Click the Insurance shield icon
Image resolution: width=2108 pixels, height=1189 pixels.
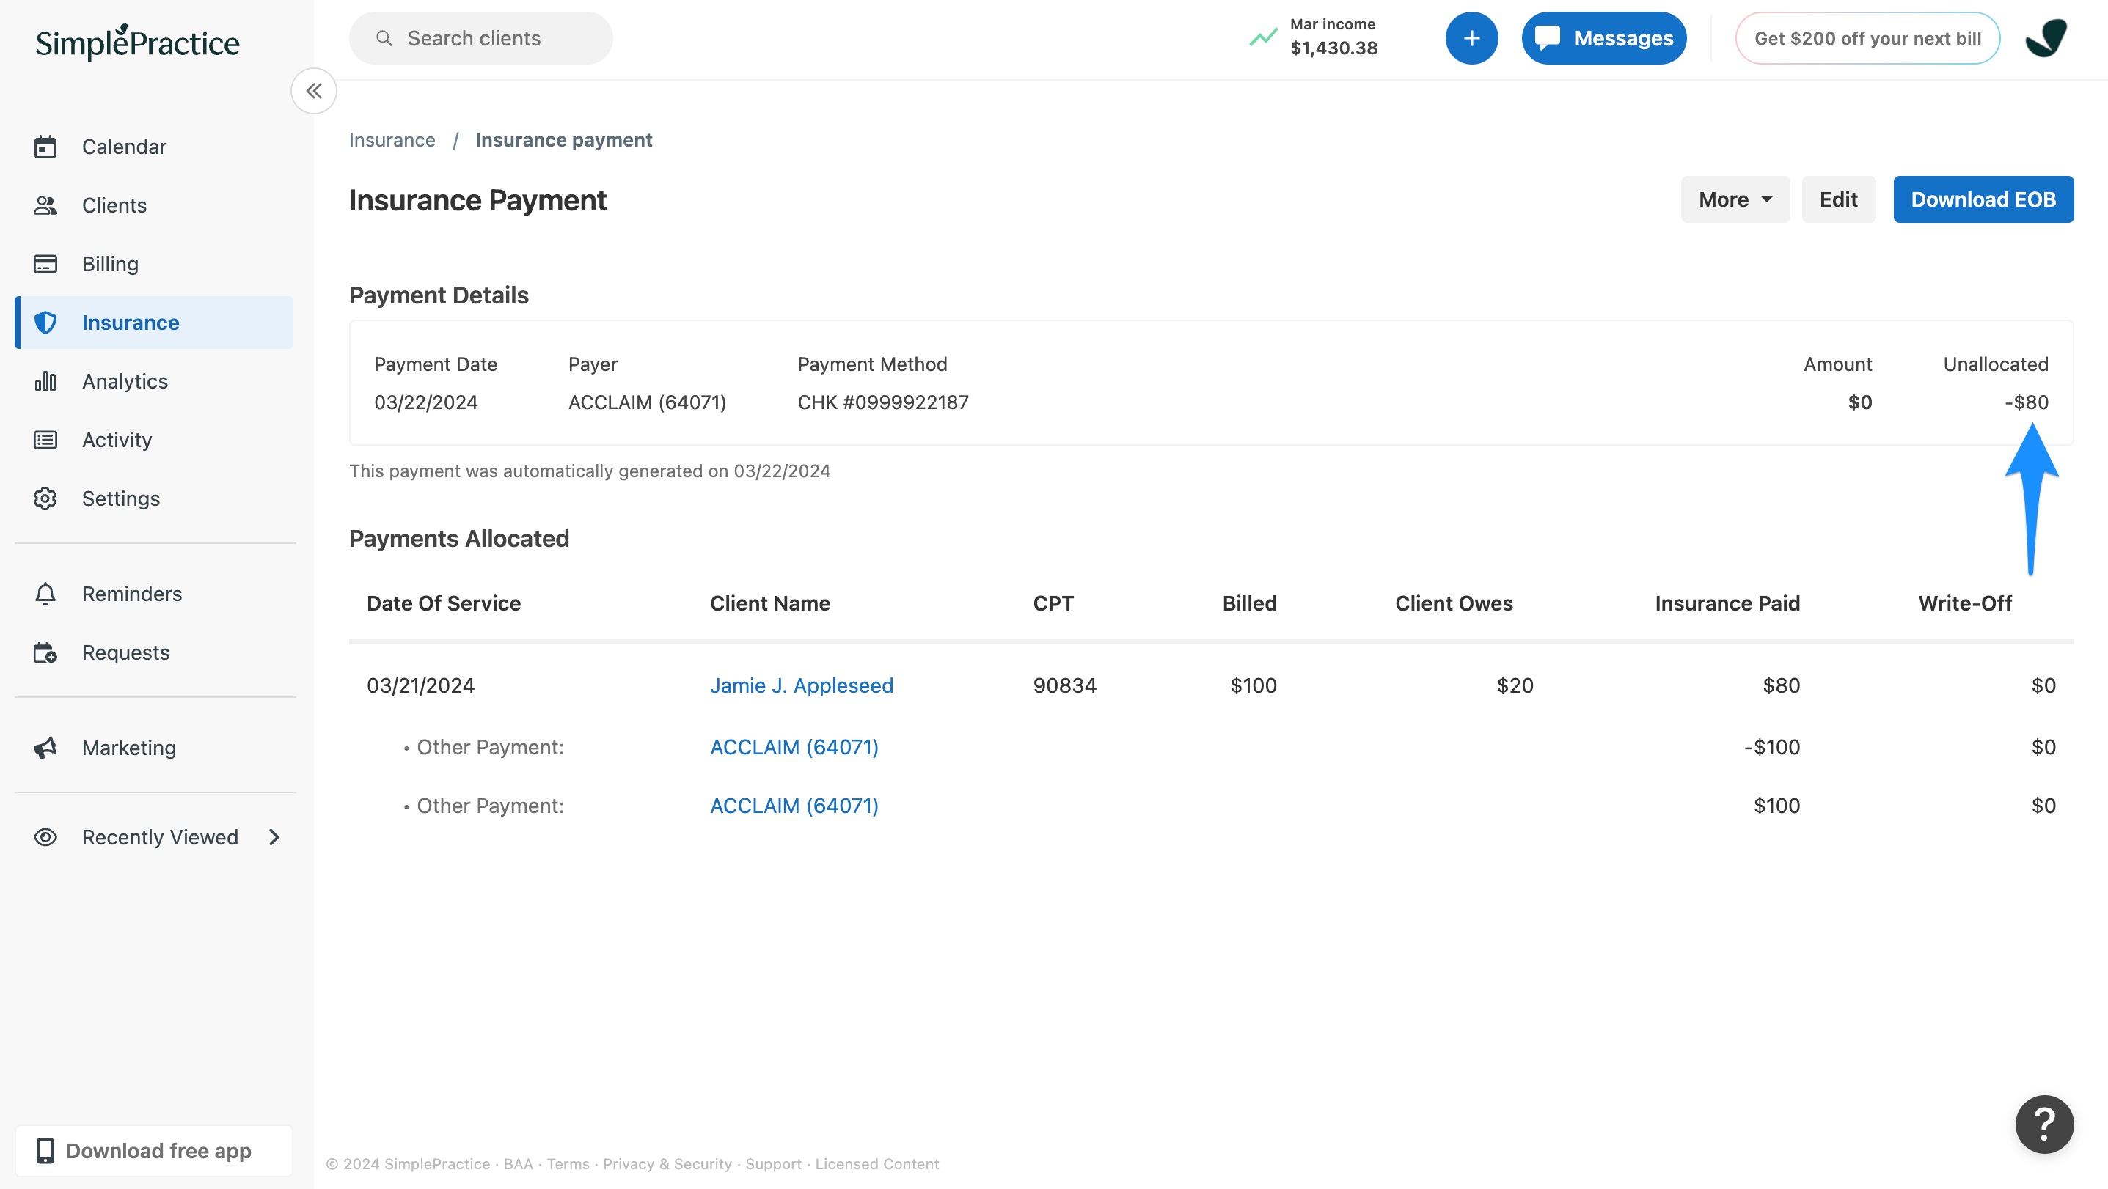click(45, 323)
